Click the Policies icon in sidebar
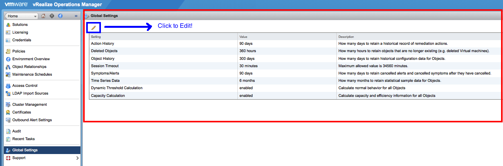 (x=8, y=51)
